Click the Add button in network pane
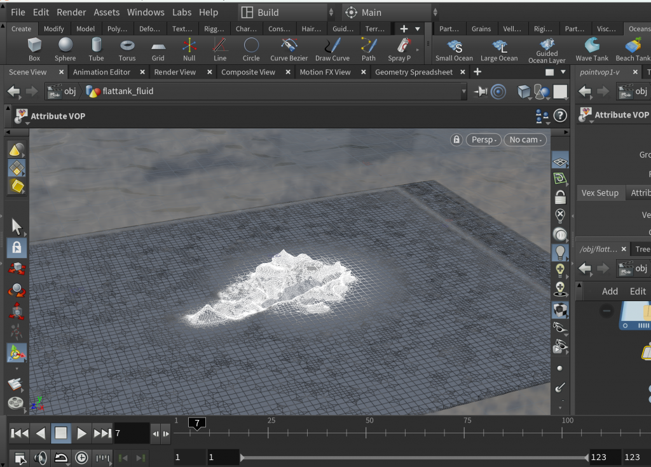This screenshot has height=467, width=651. point(610,291)
